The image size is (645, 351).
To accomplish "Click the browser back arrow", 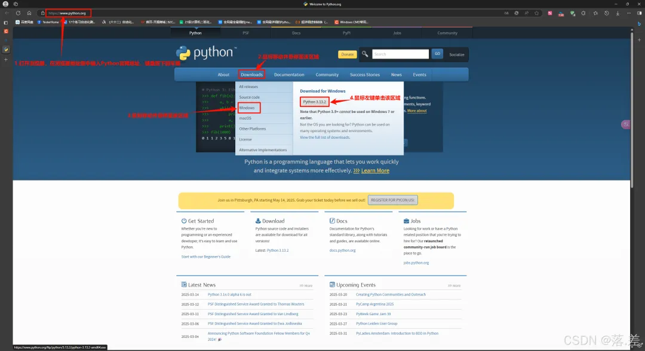I will coord(7,13).
